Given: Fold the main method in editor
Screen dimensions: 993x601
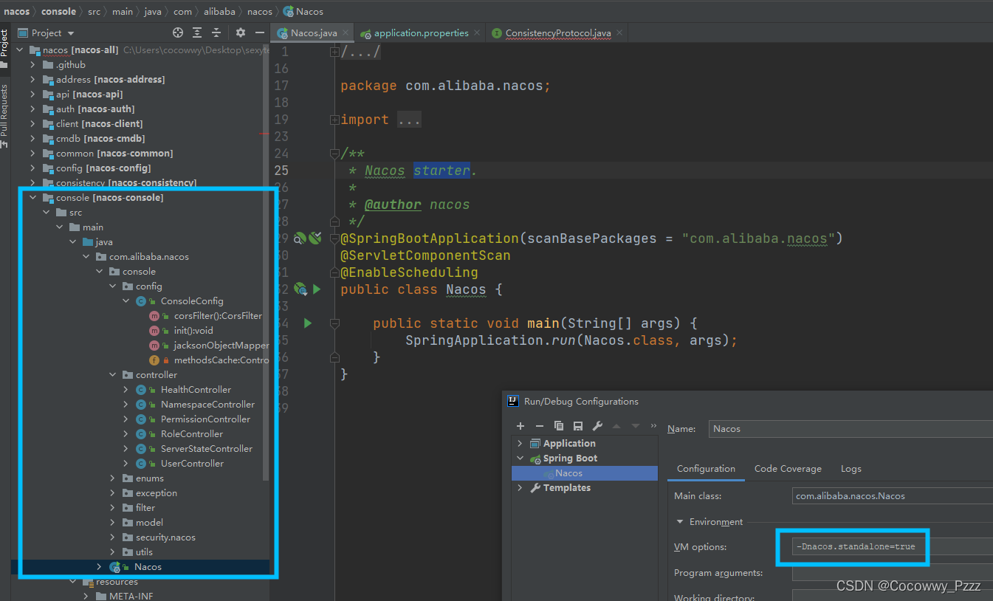Looking at the screenshot, I should click(x=334, y=323).
